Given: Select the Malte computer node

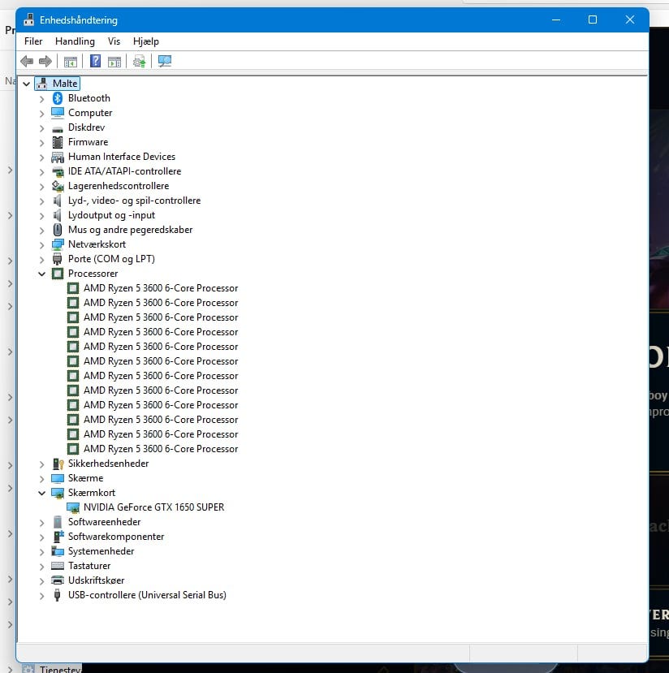Looking at the screenshot, I should (65, 84).
